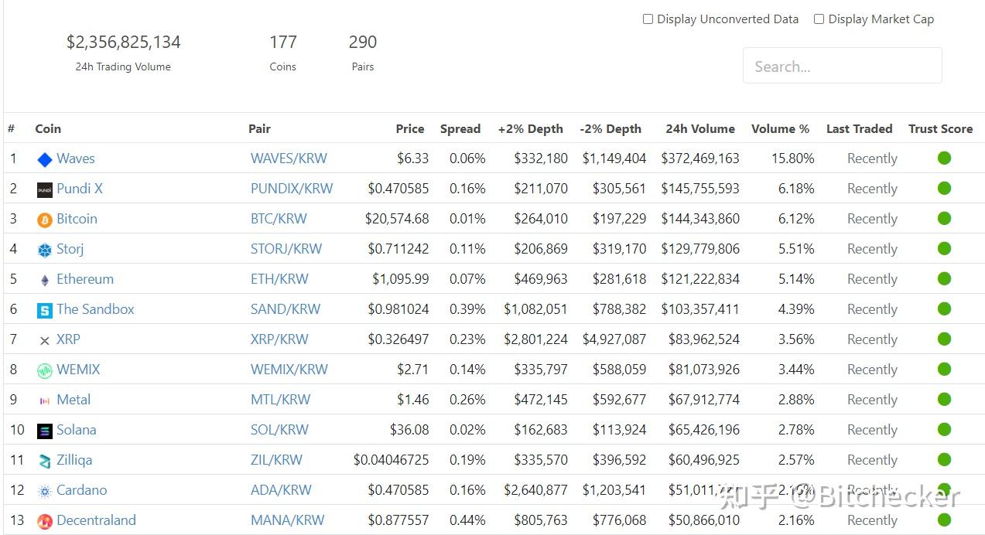This screenshot has height=535, width=985.
Task: Click the green trust score dot for Waves
Action: click(944, 158)
